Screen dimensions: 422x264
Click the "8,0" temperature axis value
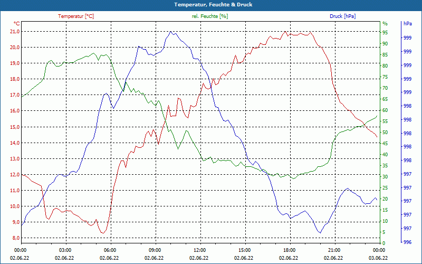(16, 238)
